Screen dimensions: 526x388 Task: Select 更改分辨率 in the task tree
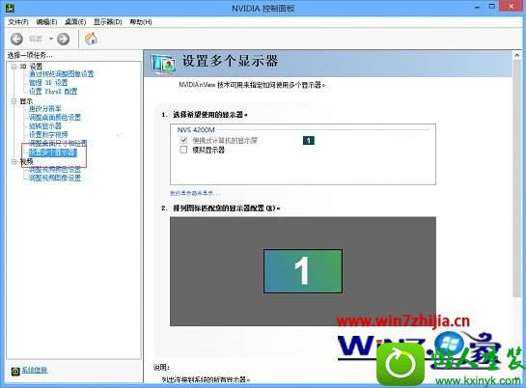click(x=45, y=109)
